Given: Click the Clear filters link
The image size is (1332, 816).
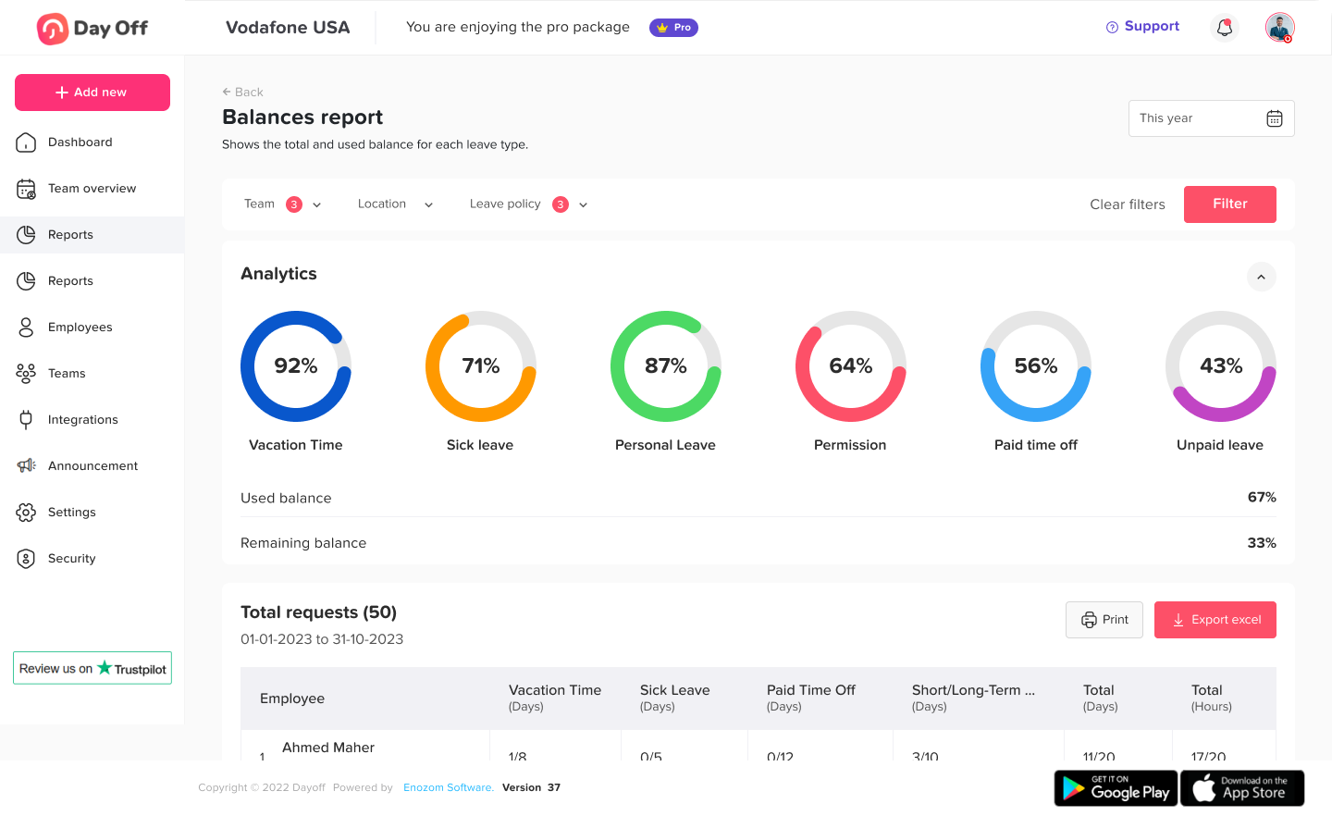Looking at the screenshot, I should tap(1127, 204).
